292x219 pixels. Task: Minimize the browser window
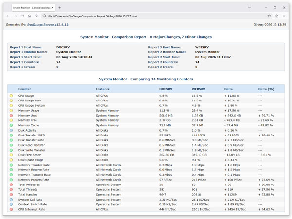click(x=266, y=8)
